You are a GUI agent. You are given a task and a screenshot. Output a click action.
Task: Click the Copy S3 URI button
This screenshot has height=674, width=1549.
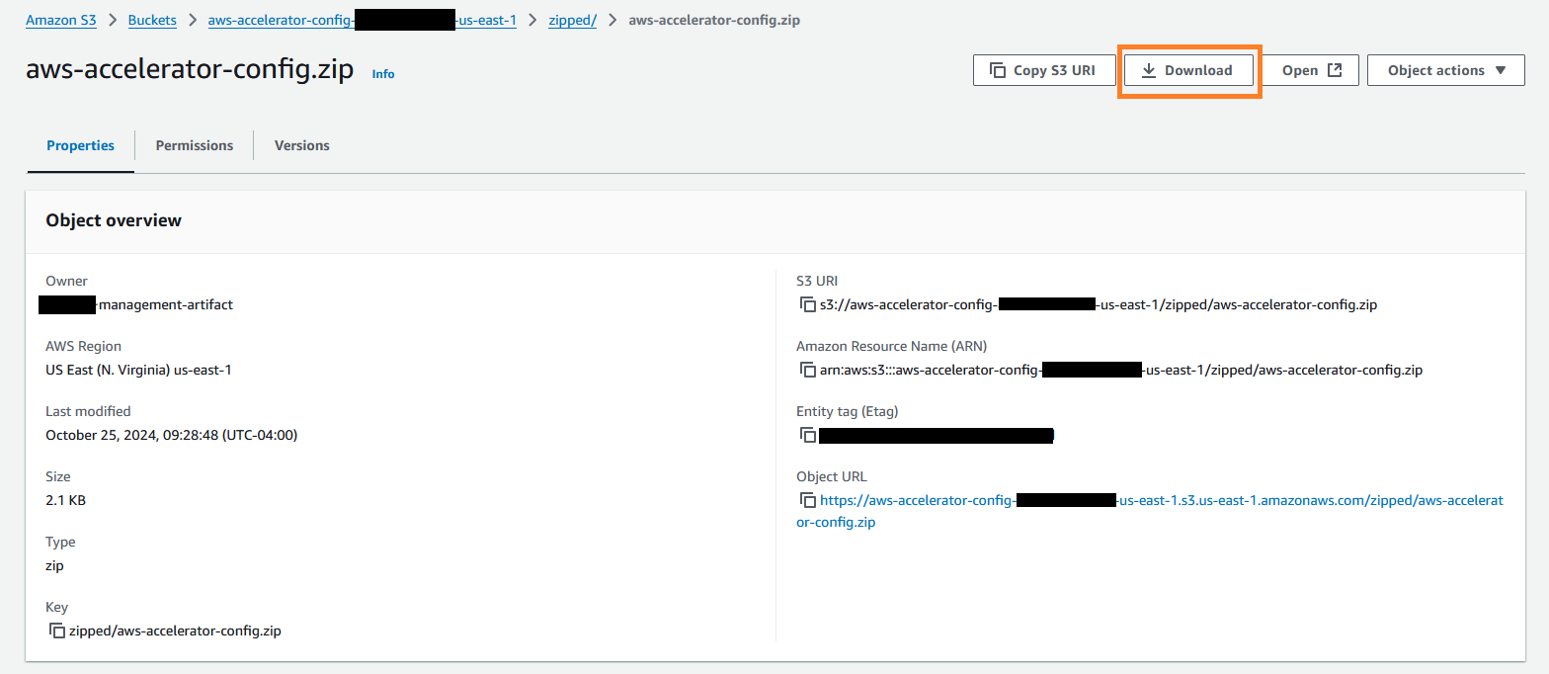click(x=1044, y=70)
